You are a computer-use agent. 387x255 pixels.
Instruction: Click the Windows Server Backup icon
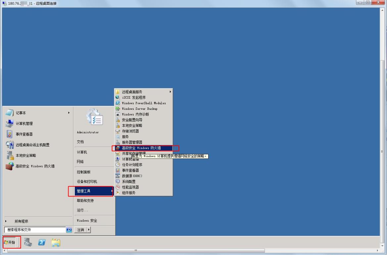click(x=118, y=108)
